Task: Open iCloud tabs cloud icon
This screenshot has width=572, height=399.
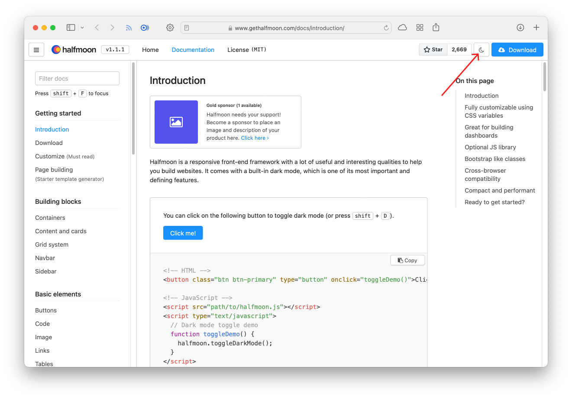Action: pyautogui.click(x=402, y=28)
